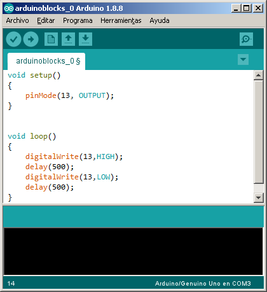Click the pinMode(13, OUTPUT) line
267x292 pixels.
[69, 95]
